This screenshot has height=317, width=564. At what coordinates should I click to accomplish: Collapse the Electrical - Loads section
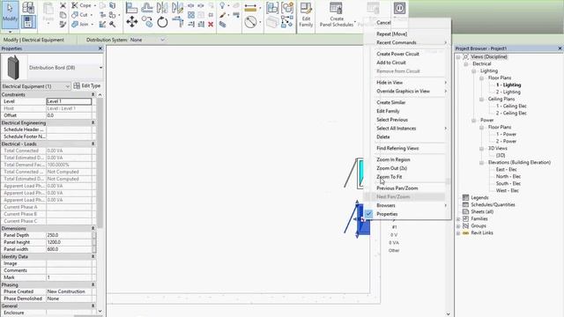(x=93, y=144)
